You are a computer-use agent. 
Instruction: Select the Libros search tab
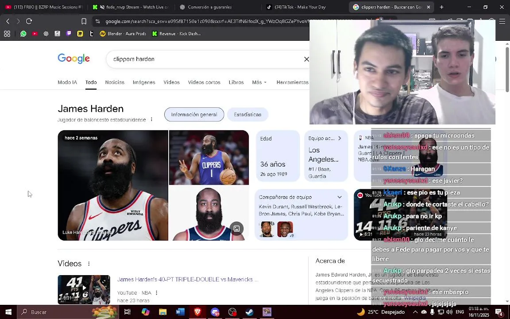pyautogui.click(x=236, y=82)
